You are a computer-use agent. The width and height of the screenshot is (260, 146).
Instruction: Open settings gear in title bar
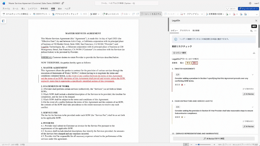[x=250, y=3]
